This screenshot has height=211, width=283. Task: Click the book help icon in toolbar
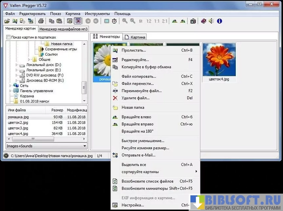pos(203,21)
